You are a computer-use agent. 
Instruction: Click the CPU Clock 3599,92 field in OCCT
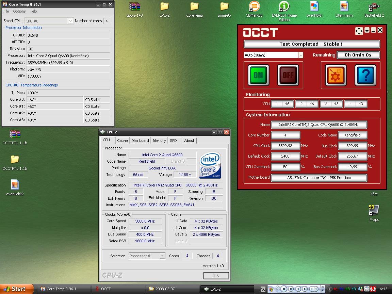tap(285, 146)
